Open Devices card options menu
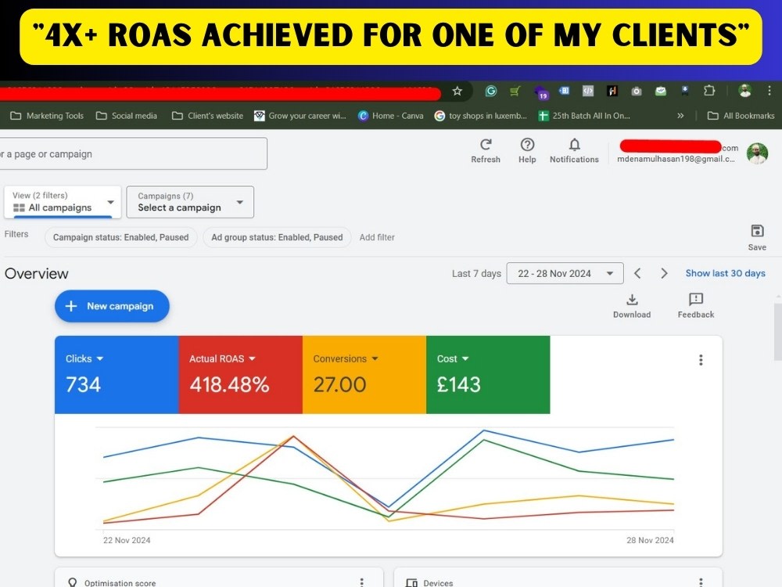Screen dimensions: 782x587 point(701,582)
